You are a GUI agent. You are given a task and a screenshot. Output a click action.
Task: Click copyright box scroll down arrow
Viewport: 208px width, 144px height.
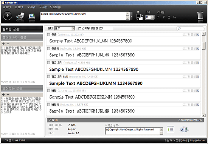click(x=161, y=133)
